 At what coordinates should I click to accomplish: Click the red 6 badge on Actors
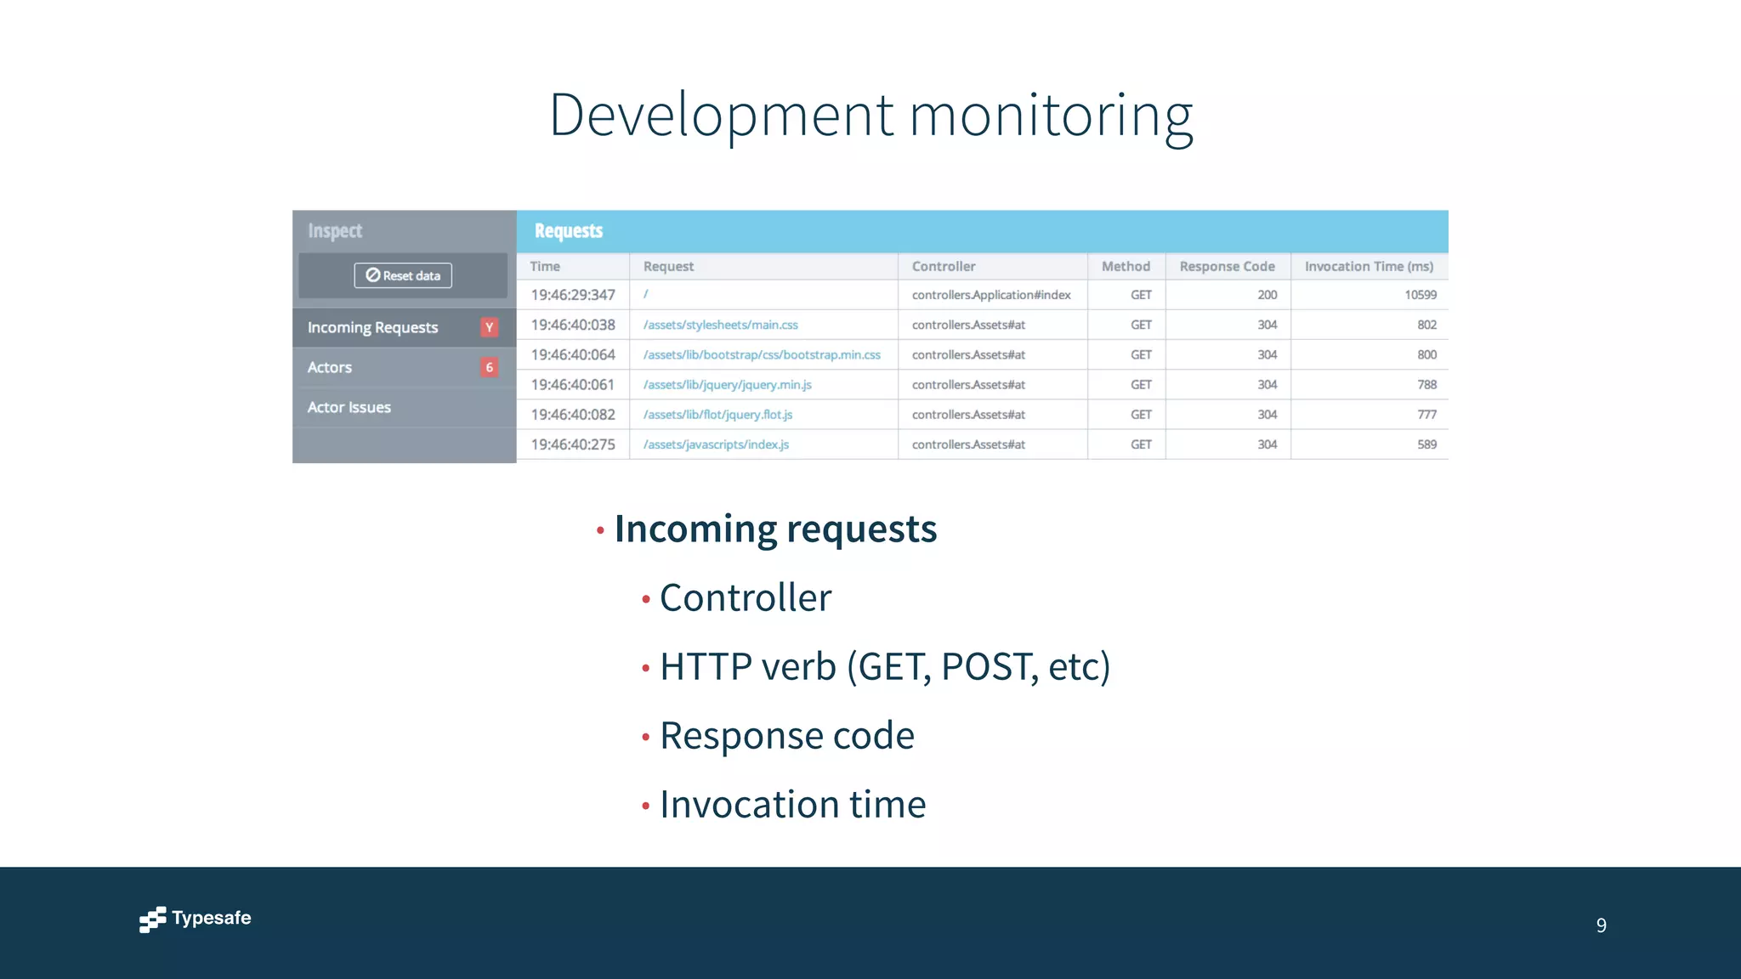[489, 367]
